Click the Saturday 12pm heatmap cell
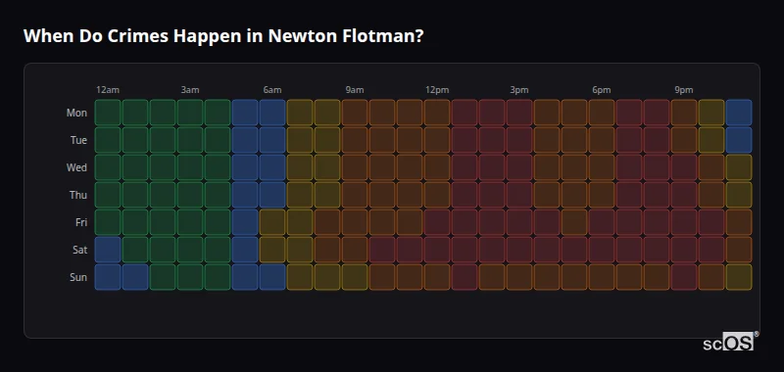784x372 pixels. 437,250
